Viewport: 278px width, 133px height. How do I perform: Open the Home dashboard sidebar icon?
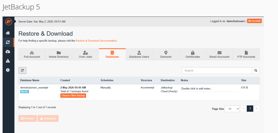[x=8, y=33]
